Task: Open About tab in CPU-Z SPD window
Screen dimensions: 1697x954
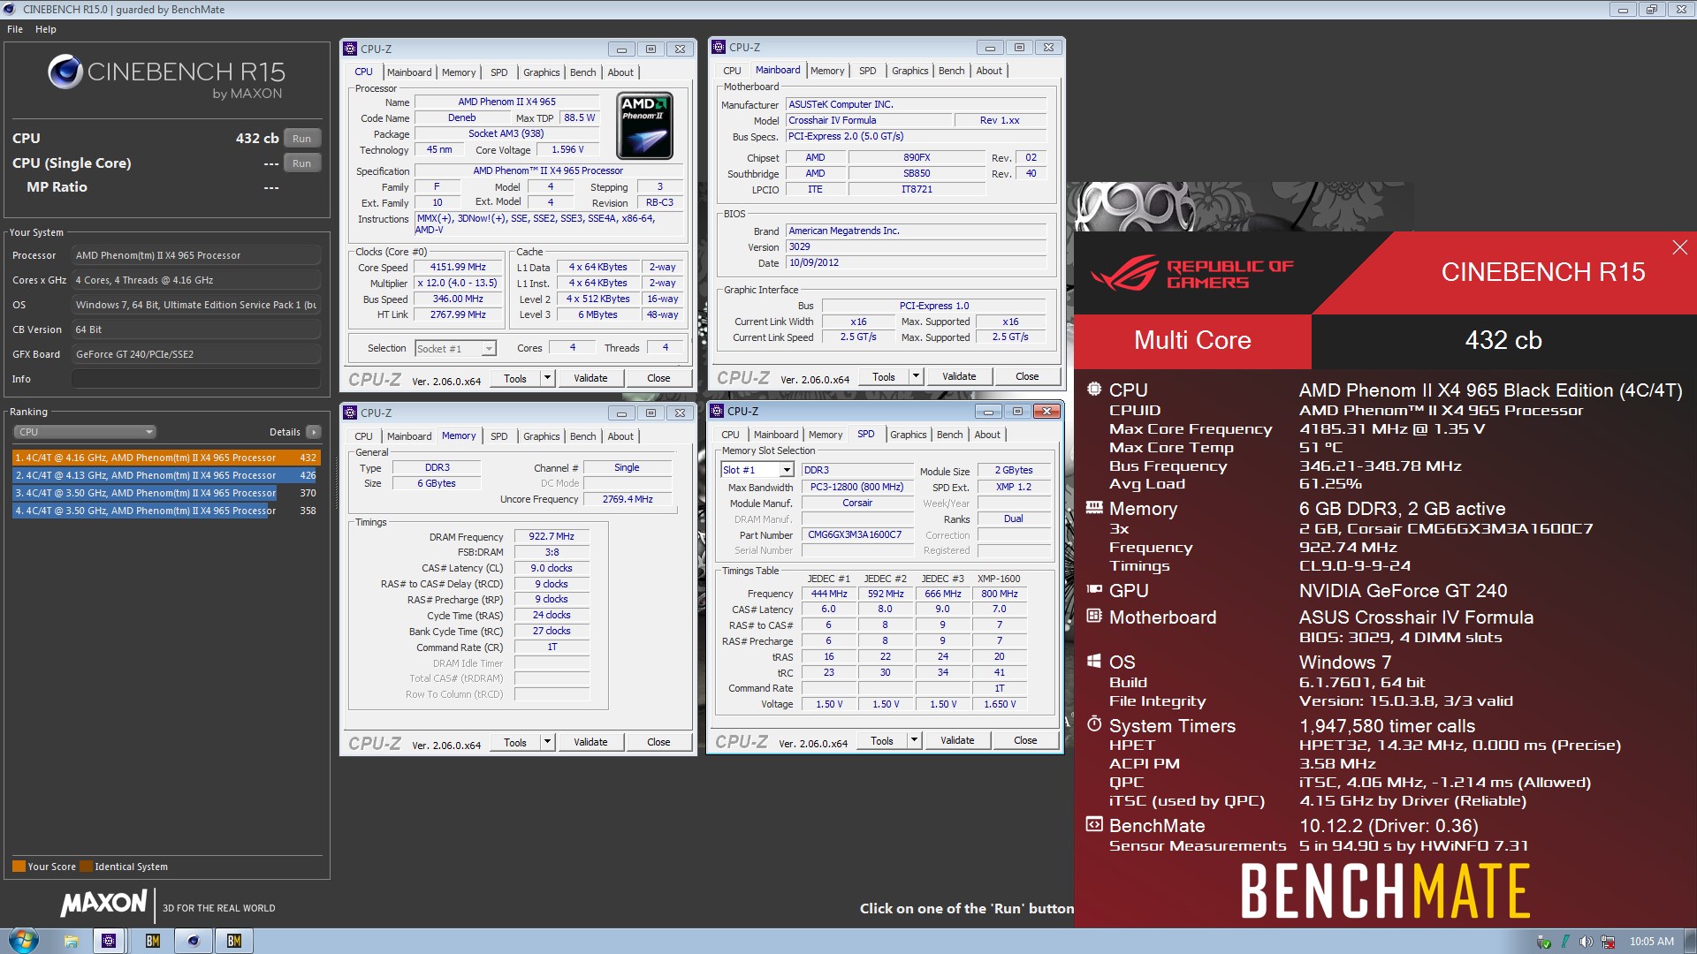Action: coord(987,435)
